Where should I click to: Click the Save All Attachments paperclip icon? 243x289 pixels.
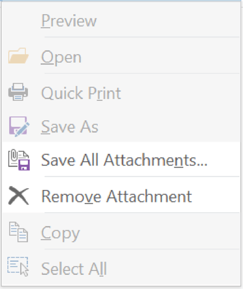(x=19, y=160)
